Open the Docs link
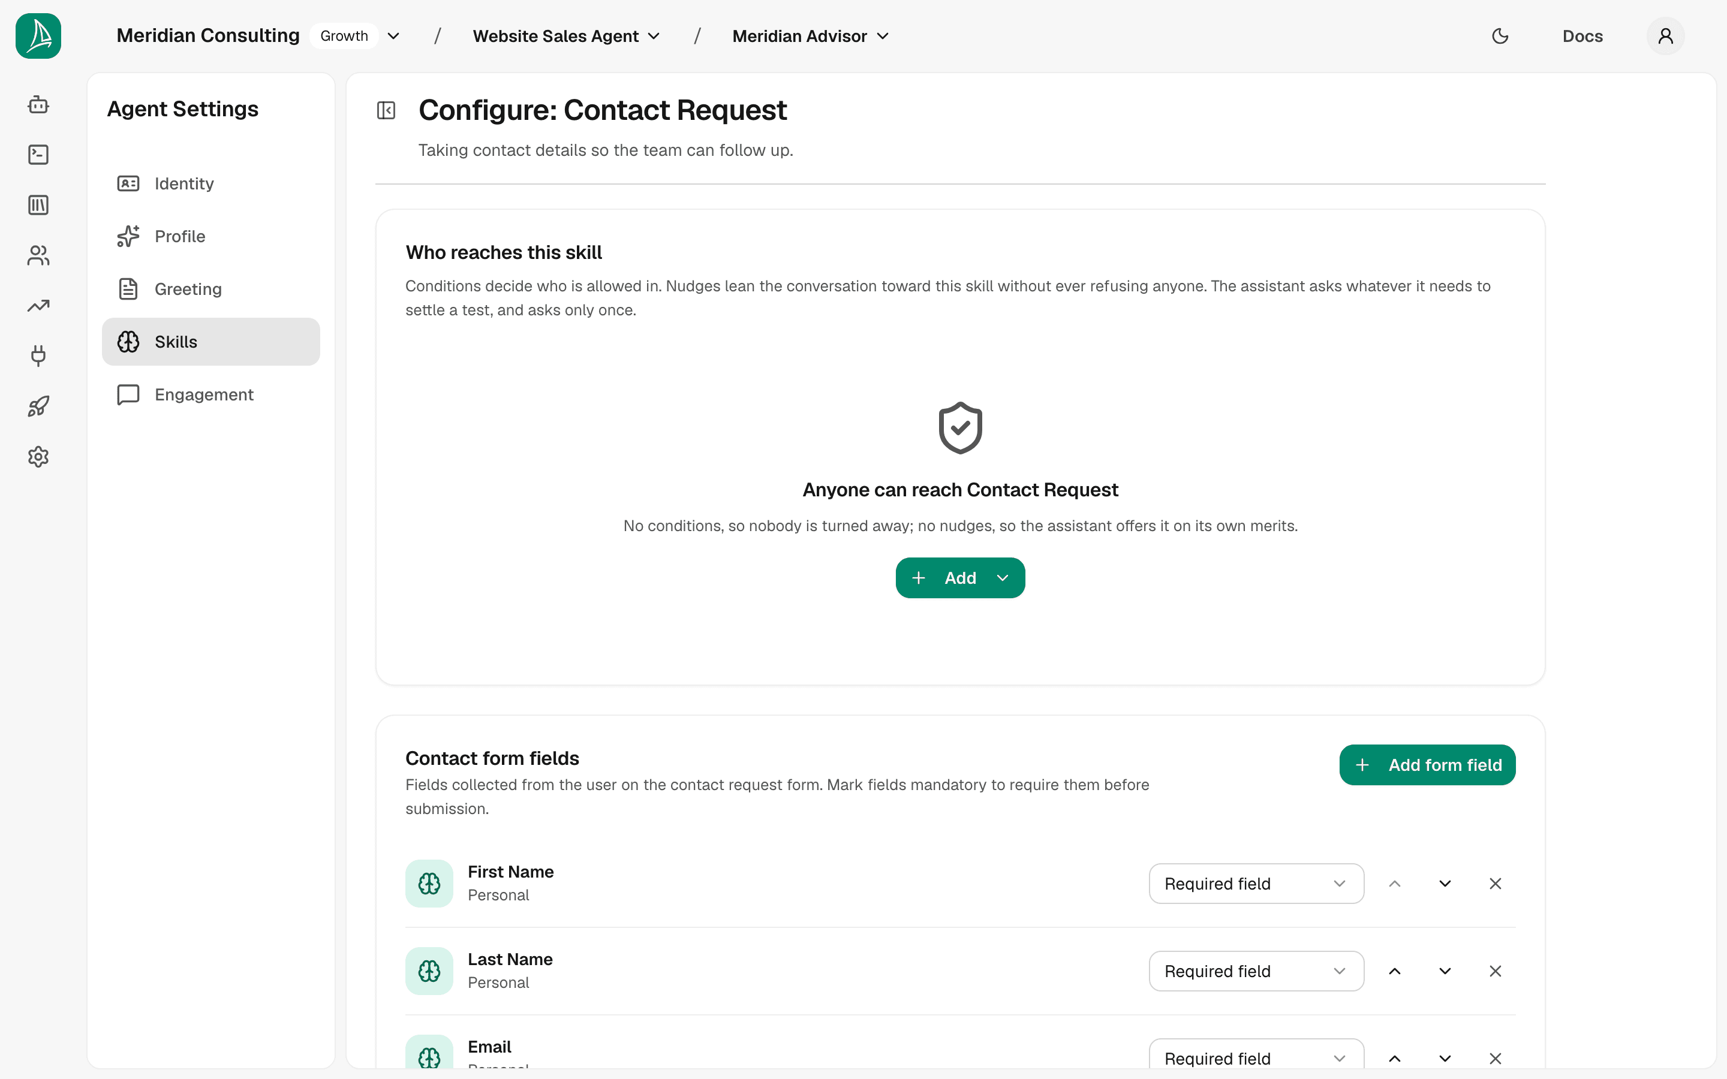The height and width of the screenshot is (1079, 1727). [1583, 36]
